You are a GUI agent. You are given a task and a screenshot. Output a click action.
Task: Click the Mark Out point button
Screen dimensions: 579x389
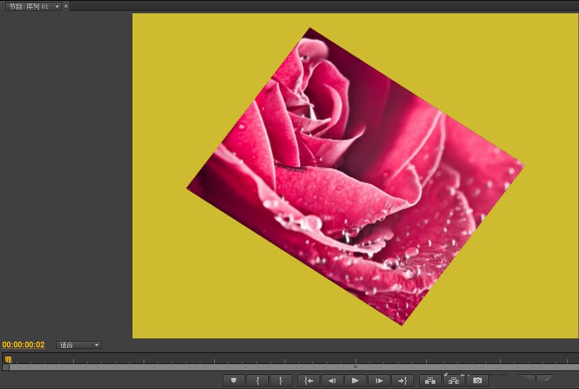click(x=281, y=380)
